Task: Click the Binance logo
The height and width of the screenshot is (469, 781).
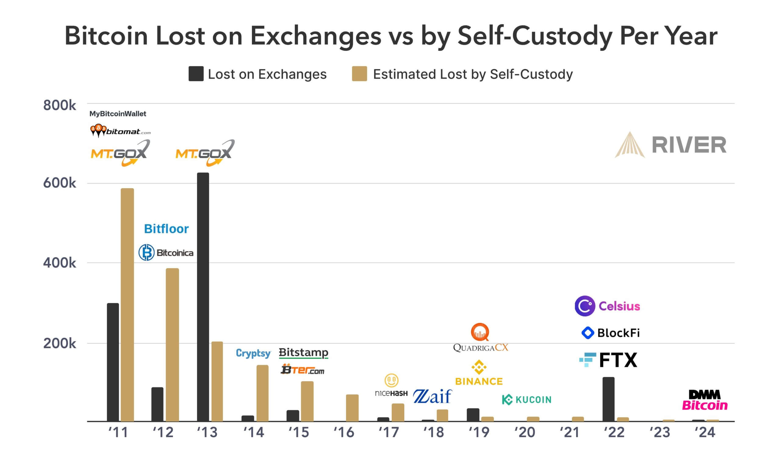Action: coord(479,373)
